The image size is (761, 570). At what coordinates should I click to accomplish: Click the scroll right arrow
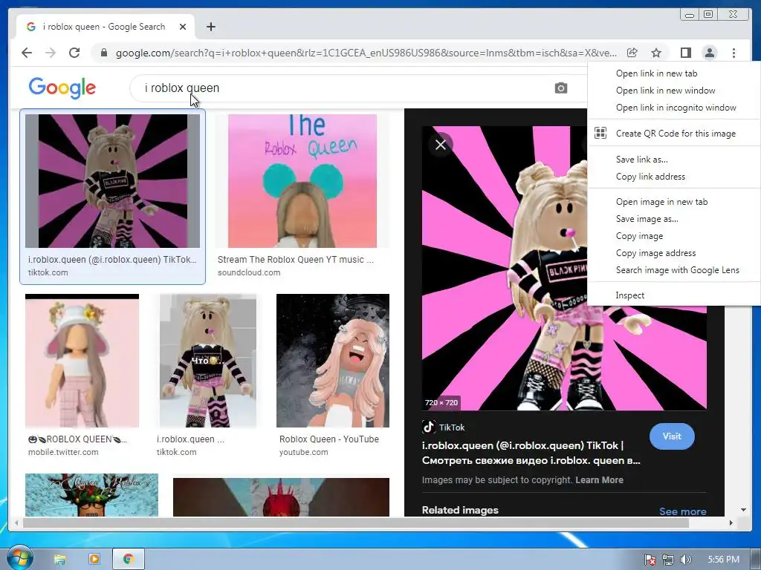click(x=731, y=523)
